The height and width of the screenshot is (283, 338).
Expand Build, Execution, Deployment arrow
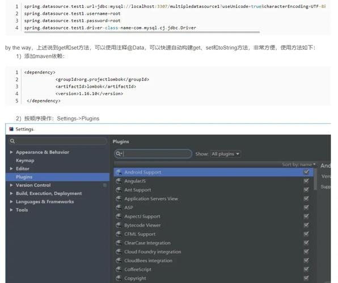(11, 193)
